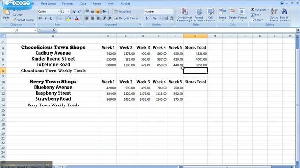Click the Format cells button
Image resolution: width=300 pixels, height=168 pixels.
coord(242,14)
